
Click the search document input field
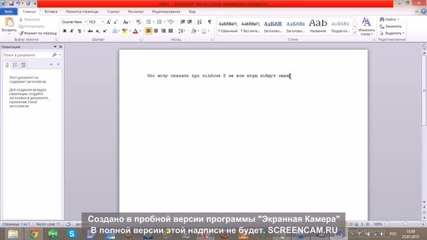27,55
